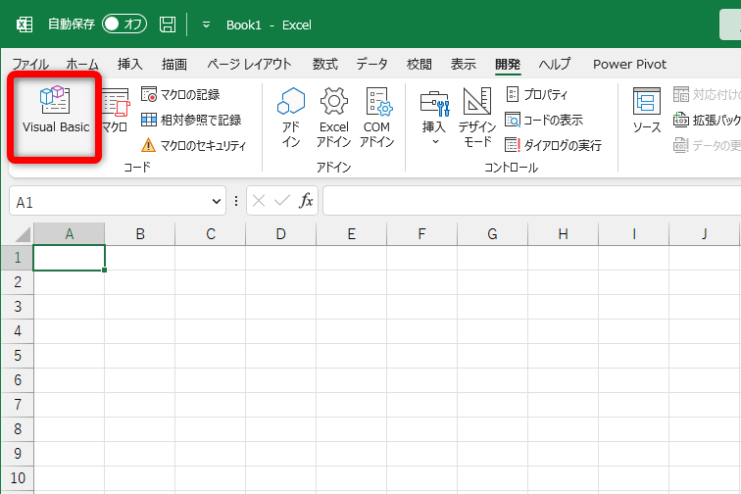Click cell C3
Viewport: 741px width, 494px height.
(211, 307)
